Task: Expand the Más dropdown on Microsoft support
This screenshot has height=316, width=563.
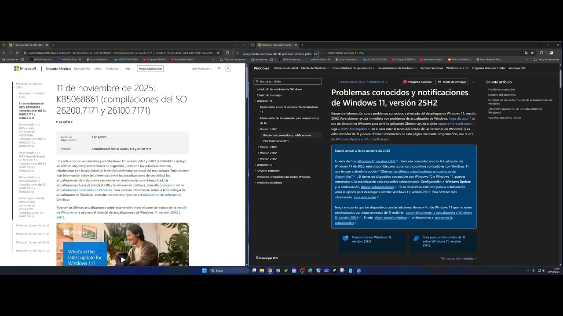Action: pos(129,68)
